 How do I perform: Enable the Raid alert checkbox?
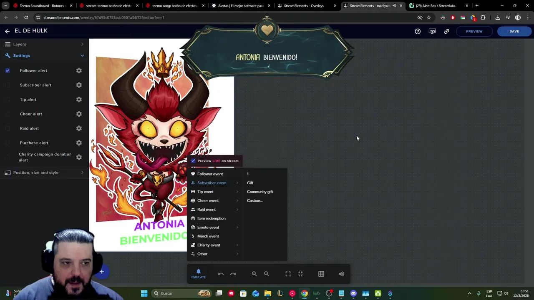pyautogui.click(x=8, y=128)
